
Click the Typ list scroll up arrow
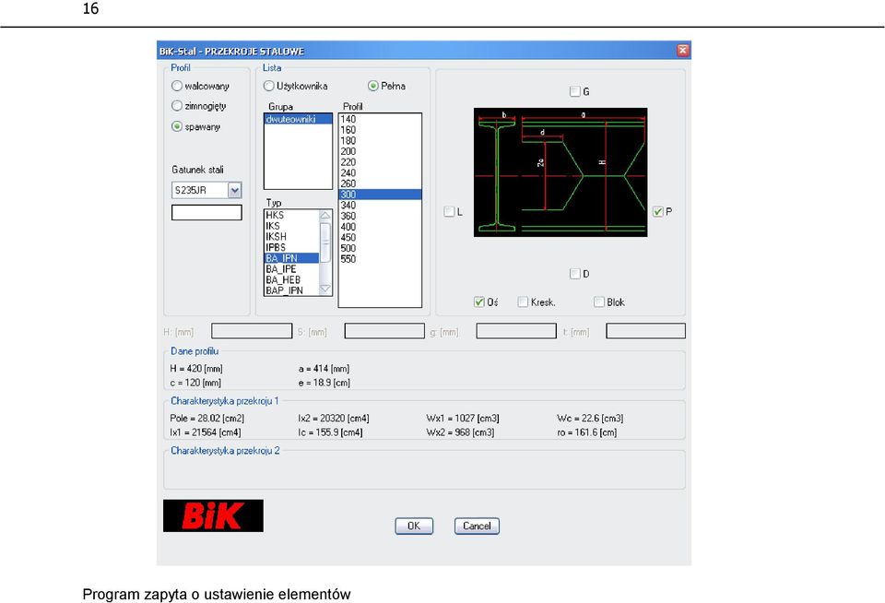[x=325, y=215]
